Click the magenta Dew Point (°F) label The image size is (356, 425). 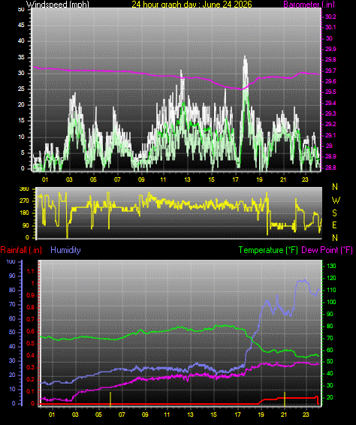click(327, 250)
